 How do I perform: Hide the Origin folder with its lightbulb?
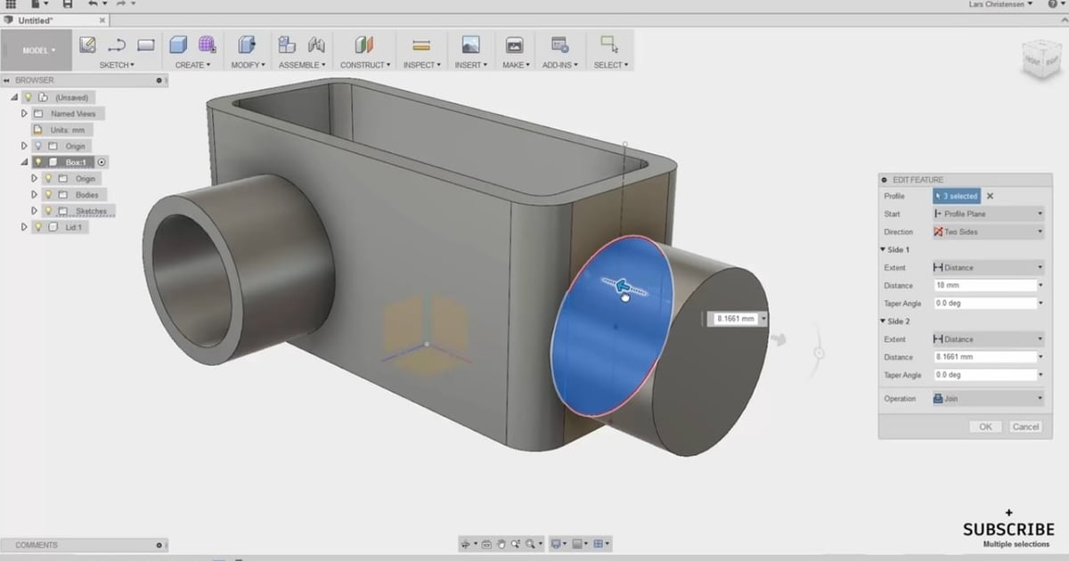37,145
